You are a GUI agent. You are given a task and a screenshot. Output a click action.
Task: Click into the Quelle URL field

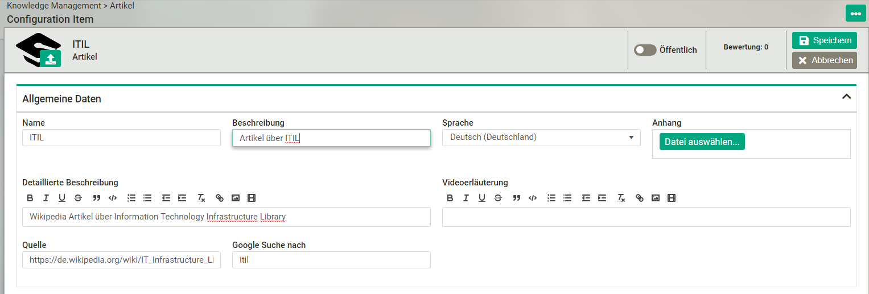click(121, 260)
